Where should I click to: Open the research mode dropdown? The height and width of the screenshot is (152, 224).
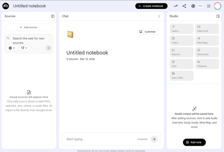24,48
